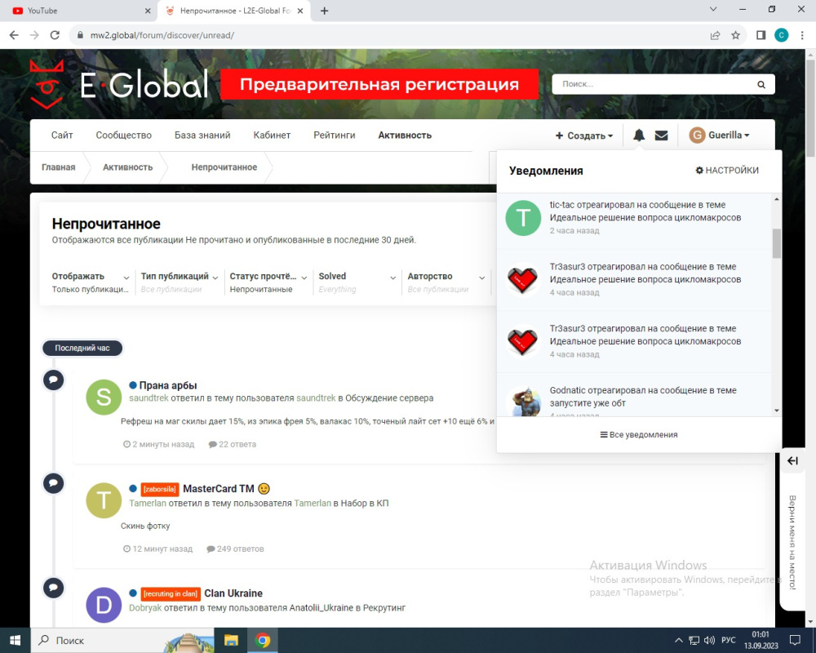Open the База знаний menu item
816x653 pixels.
[202, 135]
